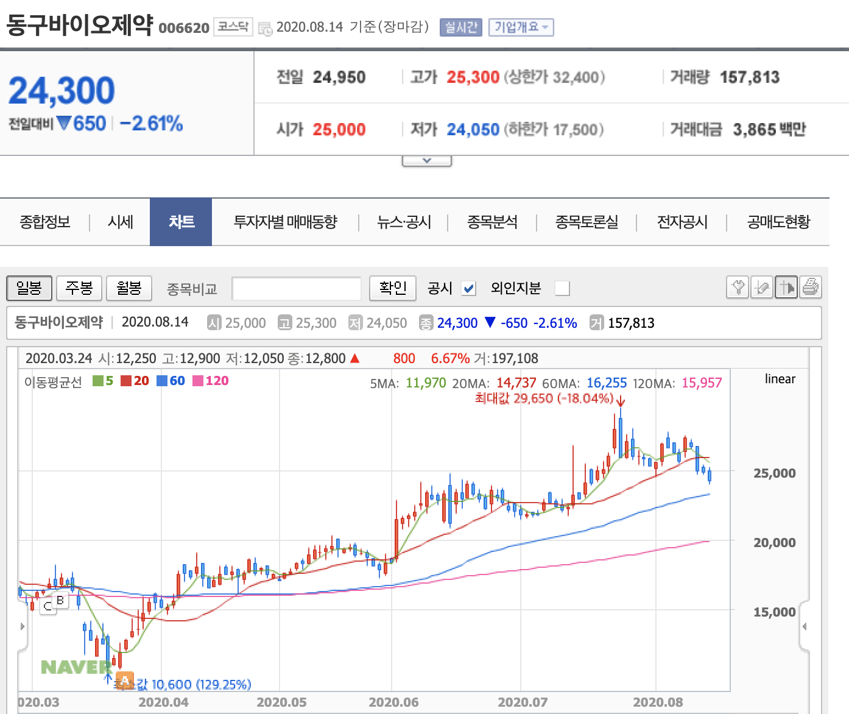Click the 5MA 11,970 value
The image size is (849, 714).
pos(426,383)
